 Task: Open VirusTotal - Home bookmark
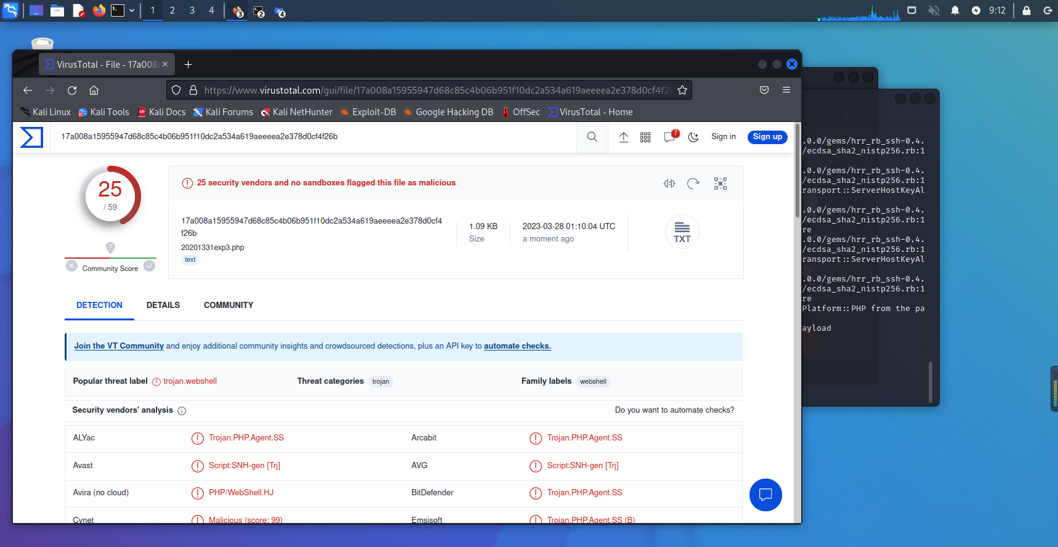point(590,112)
